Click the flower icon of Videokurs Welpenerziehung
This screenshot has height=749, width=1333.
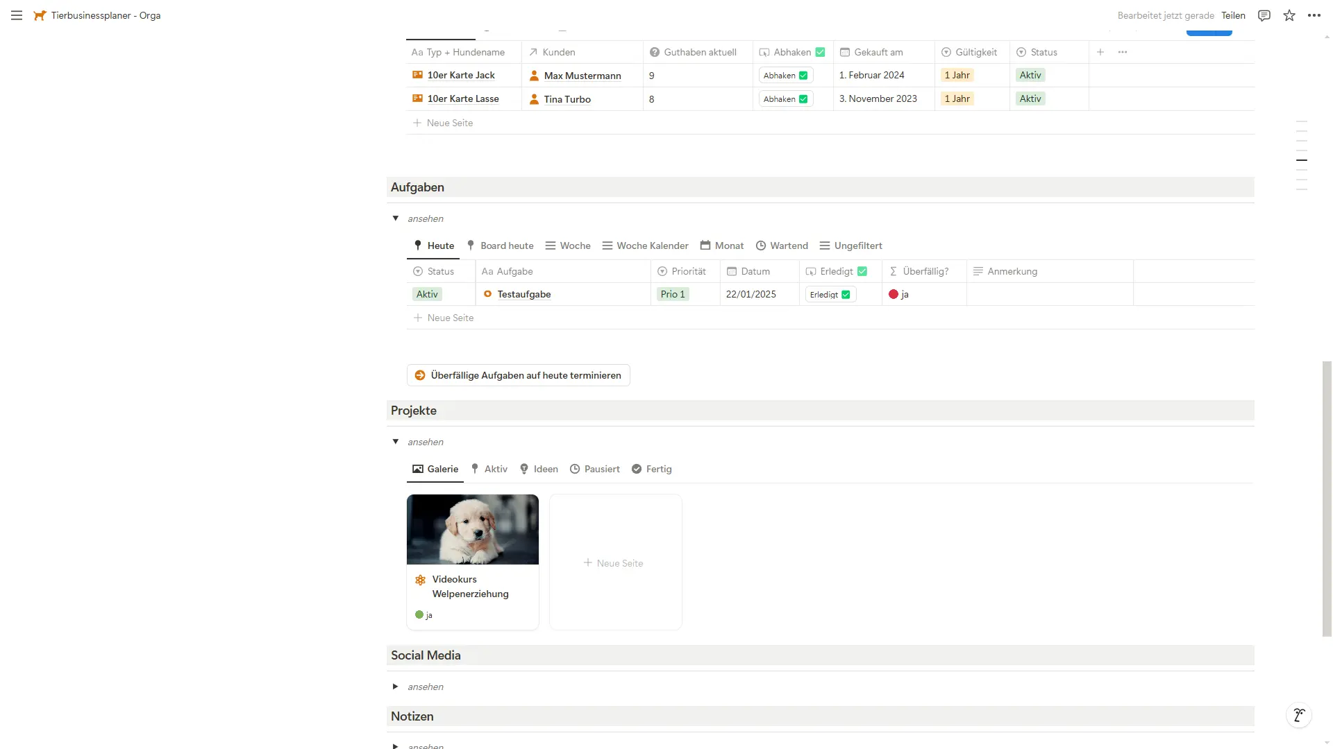click(421, 580)
